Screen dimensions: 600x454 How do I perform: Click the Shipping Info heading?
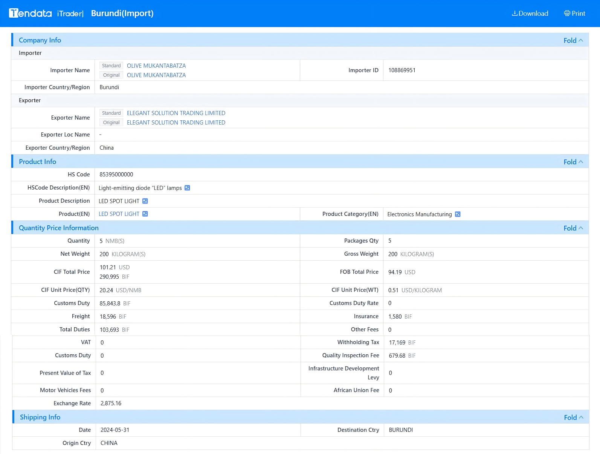(x=40, y=417)
